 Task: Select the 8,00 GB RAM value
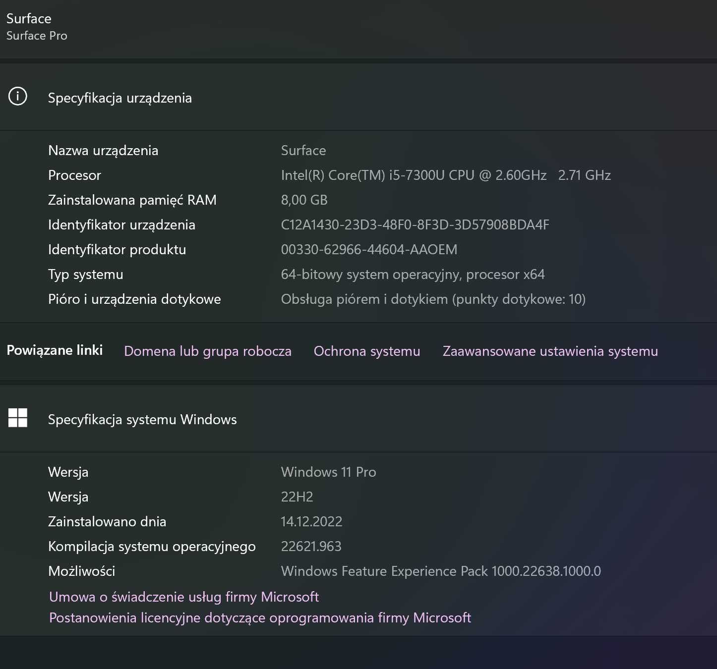pyautogui.click(x=304, y=200)
